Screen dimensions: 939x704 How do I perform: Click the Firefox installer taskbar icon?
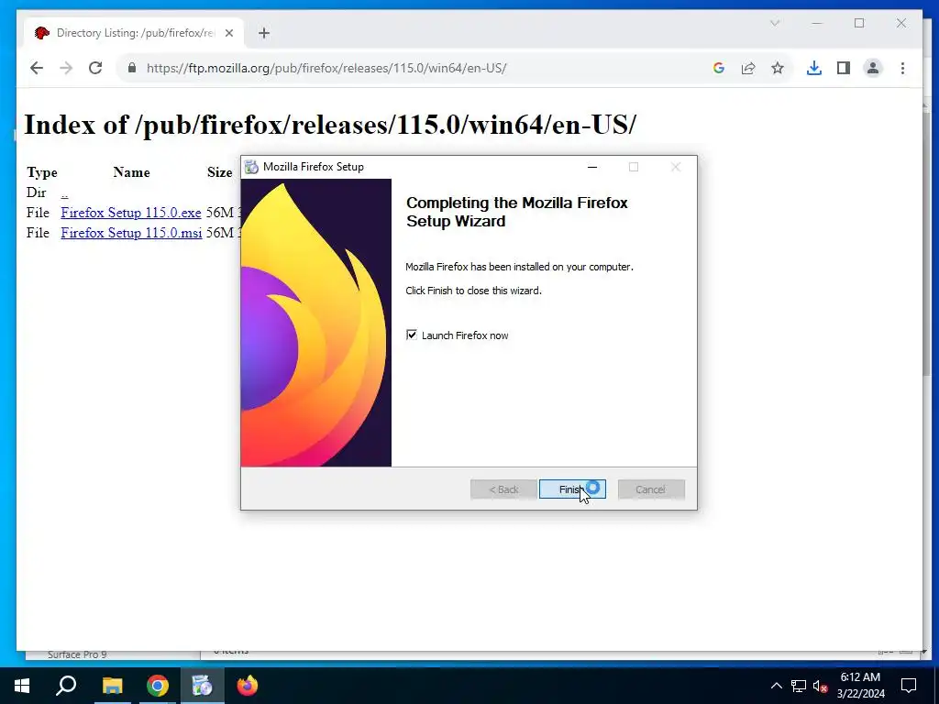point(203,686)
